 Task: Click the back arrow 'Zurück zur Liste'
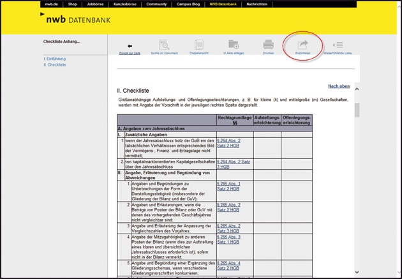click(130, 46)
